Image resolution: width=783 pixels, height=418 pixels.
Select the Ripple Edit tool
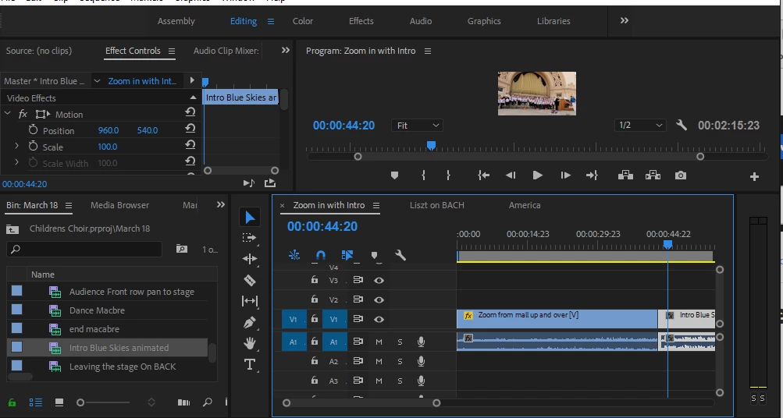tap(250, 258)
